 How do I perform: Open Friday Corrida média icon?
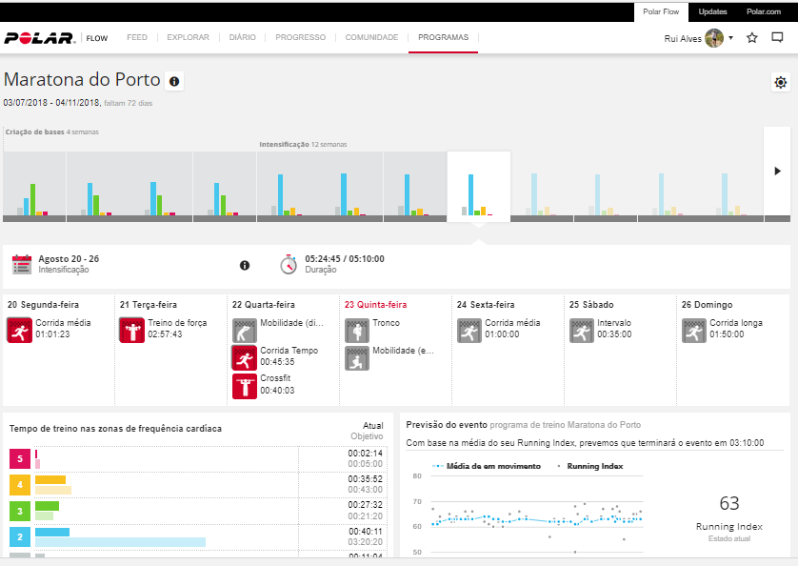469,330
